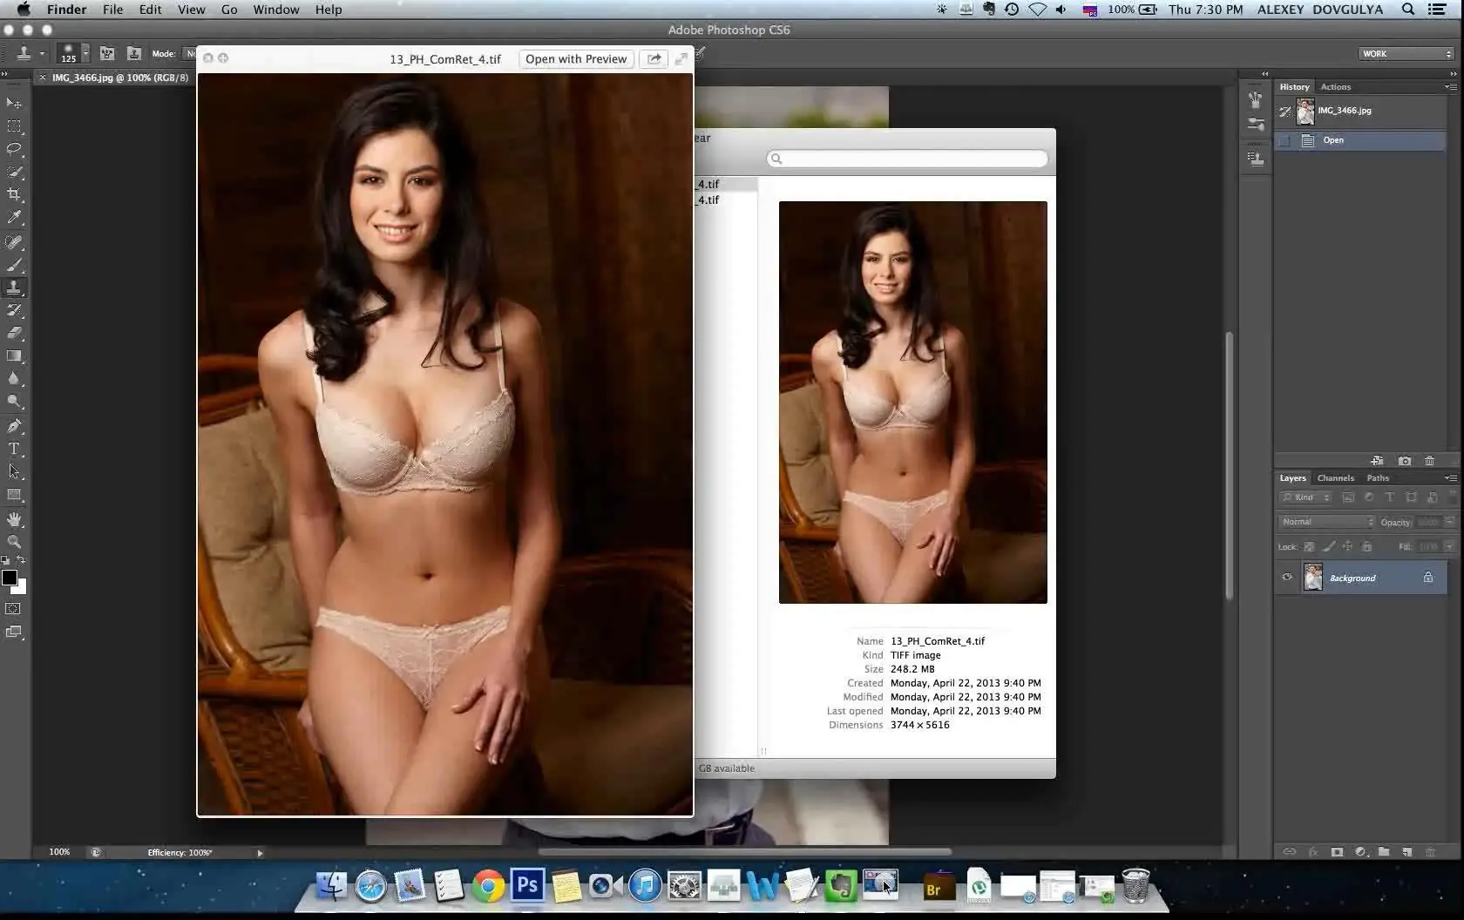
Task: Toggle pixel layer filter in Layers panel
Action: coord(1348,497)
